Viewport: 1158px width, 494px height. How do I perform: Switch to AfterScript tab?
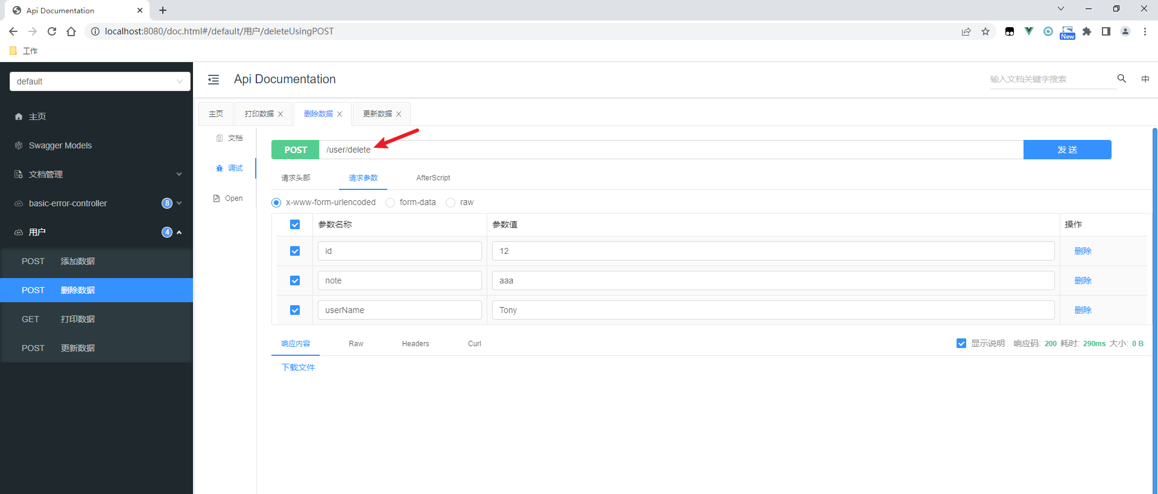[433, 178]
